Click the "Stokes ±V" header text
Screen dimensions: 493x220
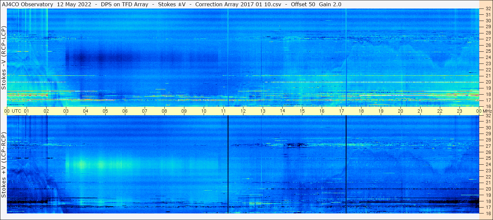coord(172,5)
